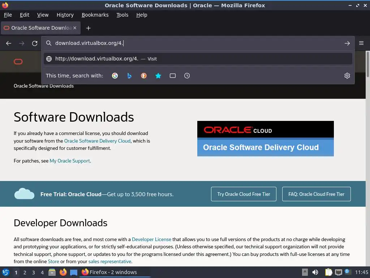
Task: Open the Edit menu
Action: [x=25, y=15]
